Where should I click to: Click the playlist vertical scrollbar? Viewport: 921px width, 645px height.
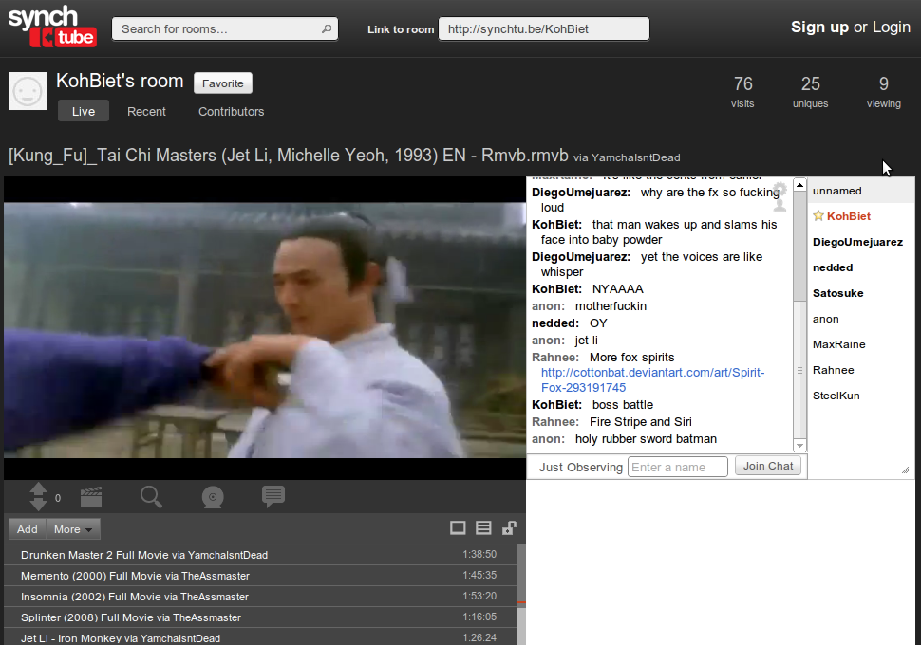(x=521, y=594)
